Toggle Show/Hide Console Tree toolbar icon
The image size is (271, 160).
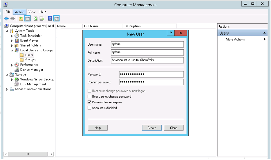pyautogui.click(x=27, y=19)
